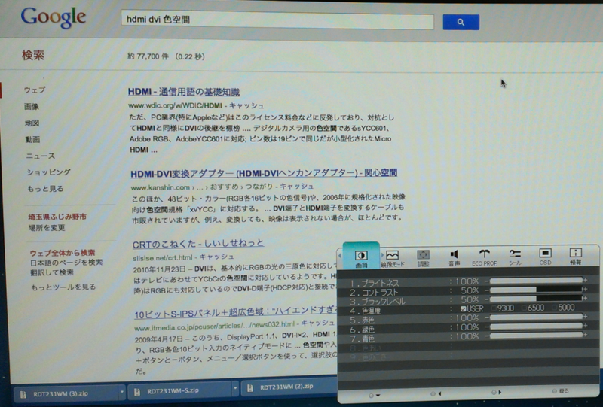Click the blue Google search magnifier button
Screen dimensions: 603x407
(461, 23)
